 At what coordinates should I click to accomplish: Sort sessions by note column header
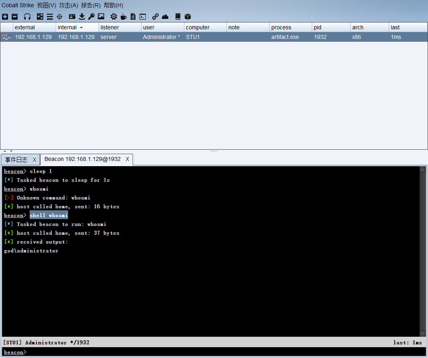[x=248, y=27]
